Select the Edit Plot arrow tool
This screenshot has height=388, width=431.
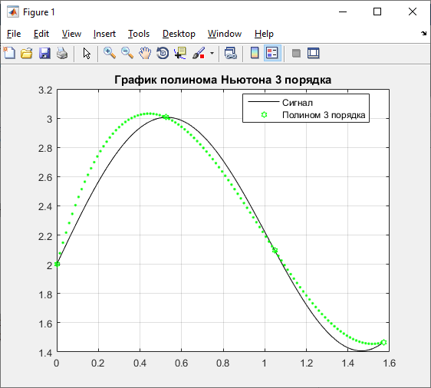pyautogui.click(x=87, y=53)
